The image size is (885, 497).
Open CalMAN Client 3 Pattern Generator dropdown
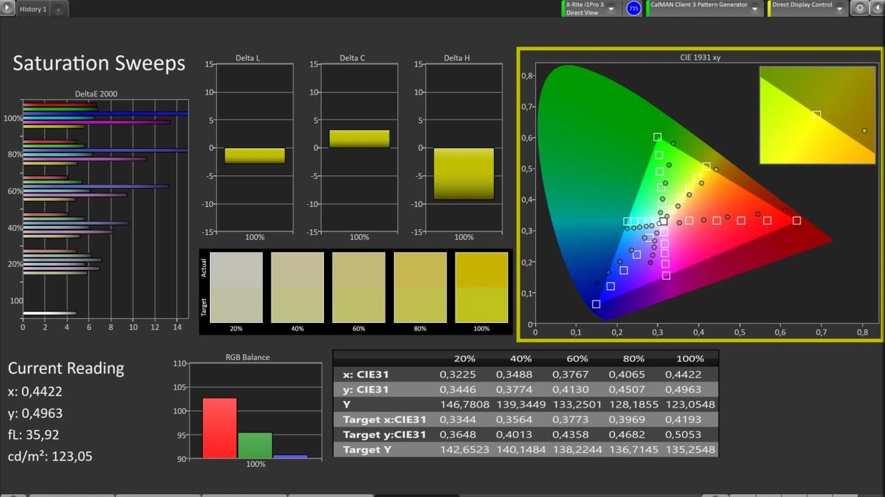pyautogui.click(x=756, y=8)
